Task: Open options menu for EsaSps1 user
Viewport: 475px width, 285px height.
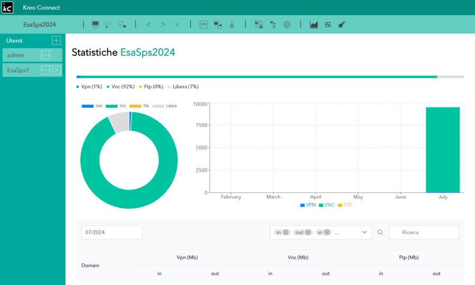Action: click(x=46, y=70)
